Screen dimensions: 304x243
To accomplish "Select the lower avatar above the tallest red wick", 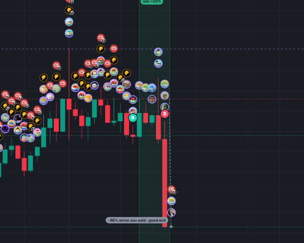I will pyautogui.click(x=69, y=33).
